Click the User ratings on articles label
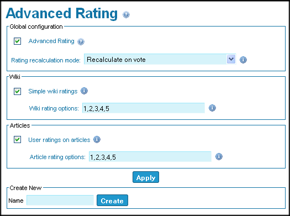The height and width of the screenshot is (216, 290). pyautogui.click(x=59, y=140)
